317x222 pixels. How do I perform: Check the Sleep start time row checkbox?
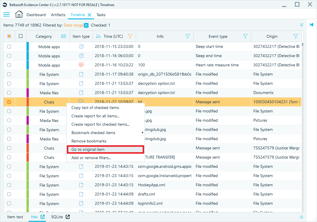click(x=9, y=46)
